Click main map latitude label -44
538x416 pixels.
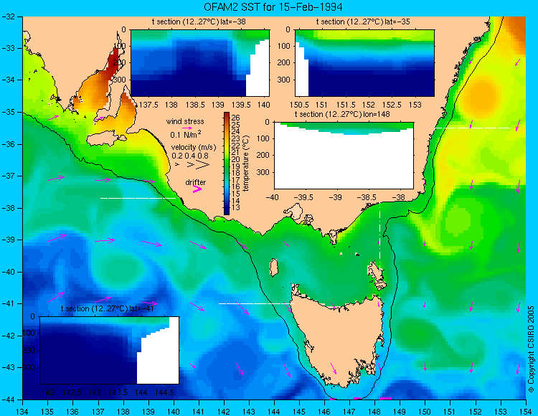tap(8, 400)
